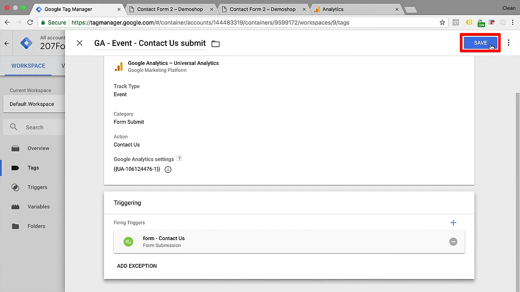520x292 pixels.
Task: Click the Tags label icon
Action: tap(16, 168)
